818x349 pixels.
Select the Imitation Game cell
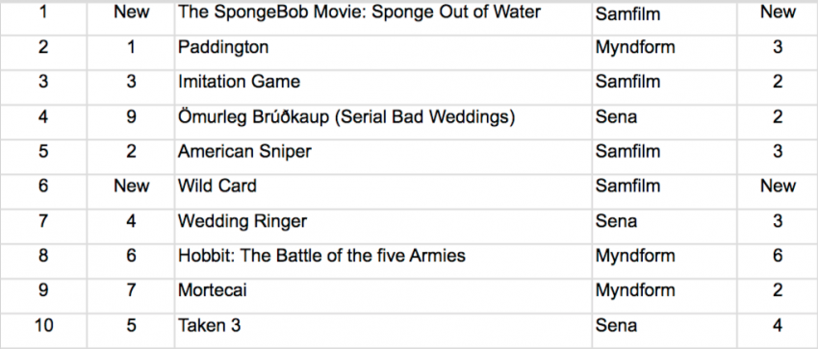point(383,87)
